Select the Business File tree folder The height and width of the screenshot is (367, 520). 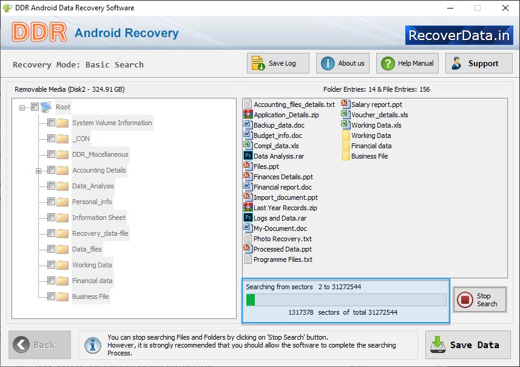(90, 297)
